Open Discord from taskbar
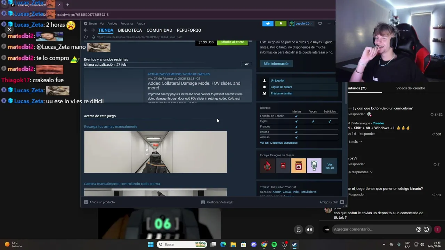 pos(254,244)
